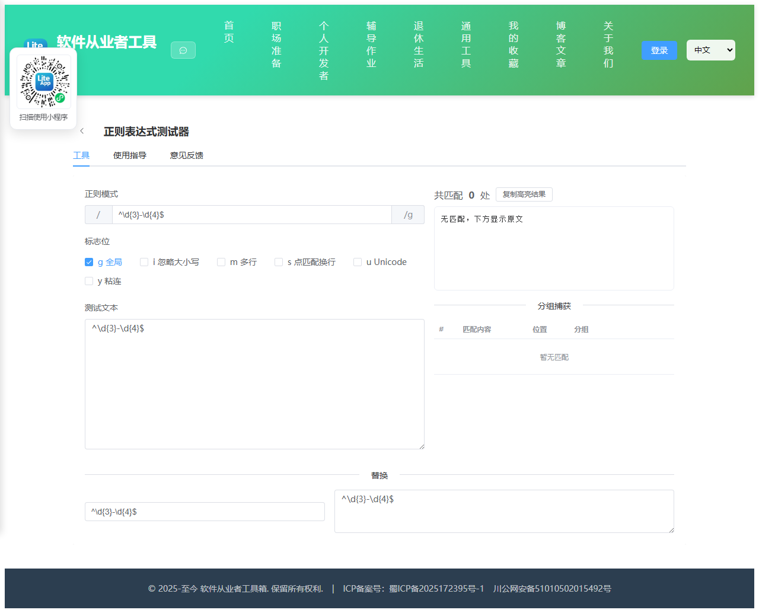The image size is (759, 613).
Task: Enable the m 多行 flag checkbox
Action: tap(221, 262)
